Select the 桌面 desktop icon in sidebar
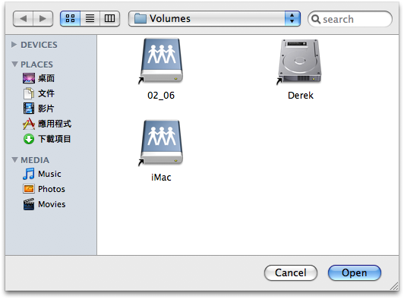 click(x=29, y=78)
